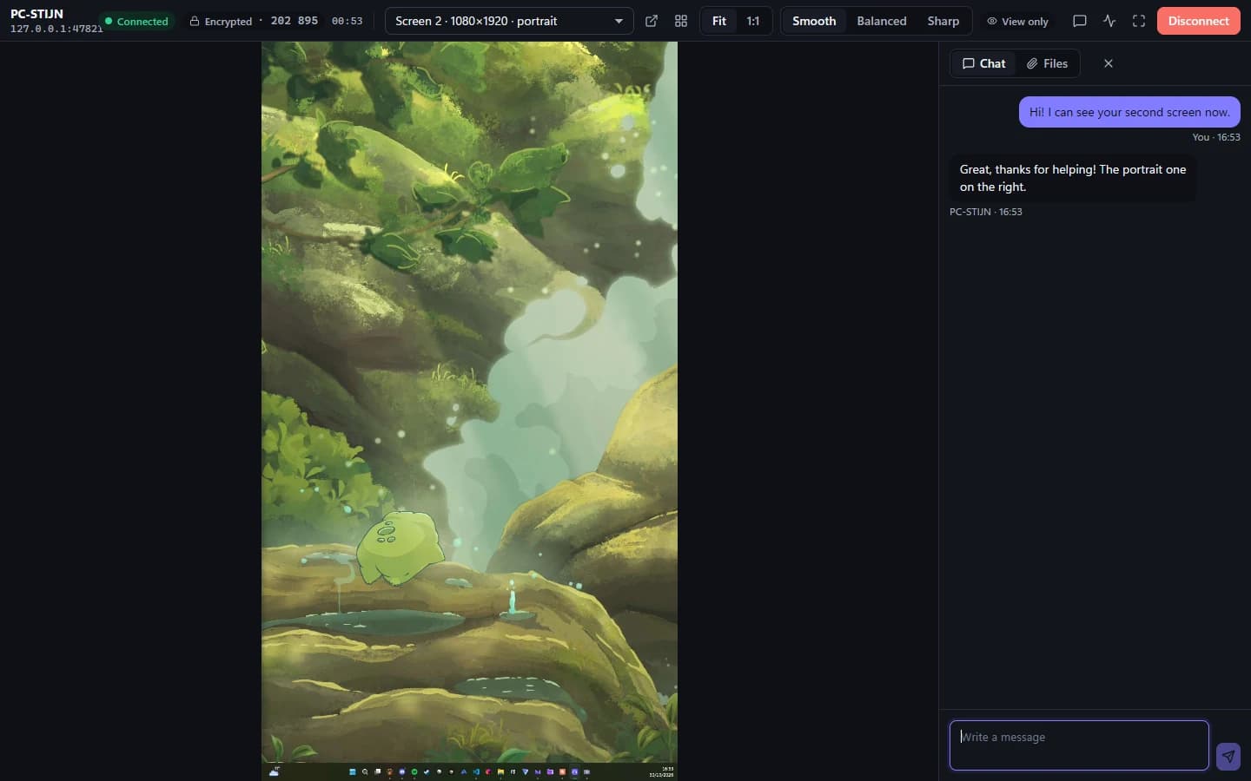Switch scaling to Fit
1251x781 pixels.
pos(719,21)
